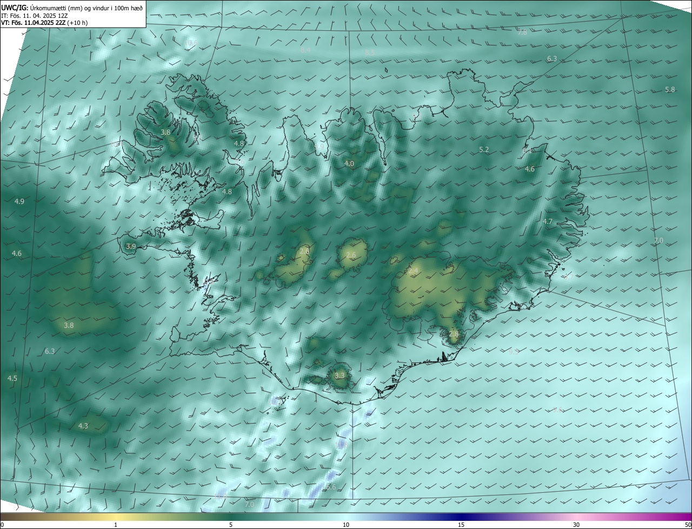Click the 6.6 value label on the map

pos(330,487)
